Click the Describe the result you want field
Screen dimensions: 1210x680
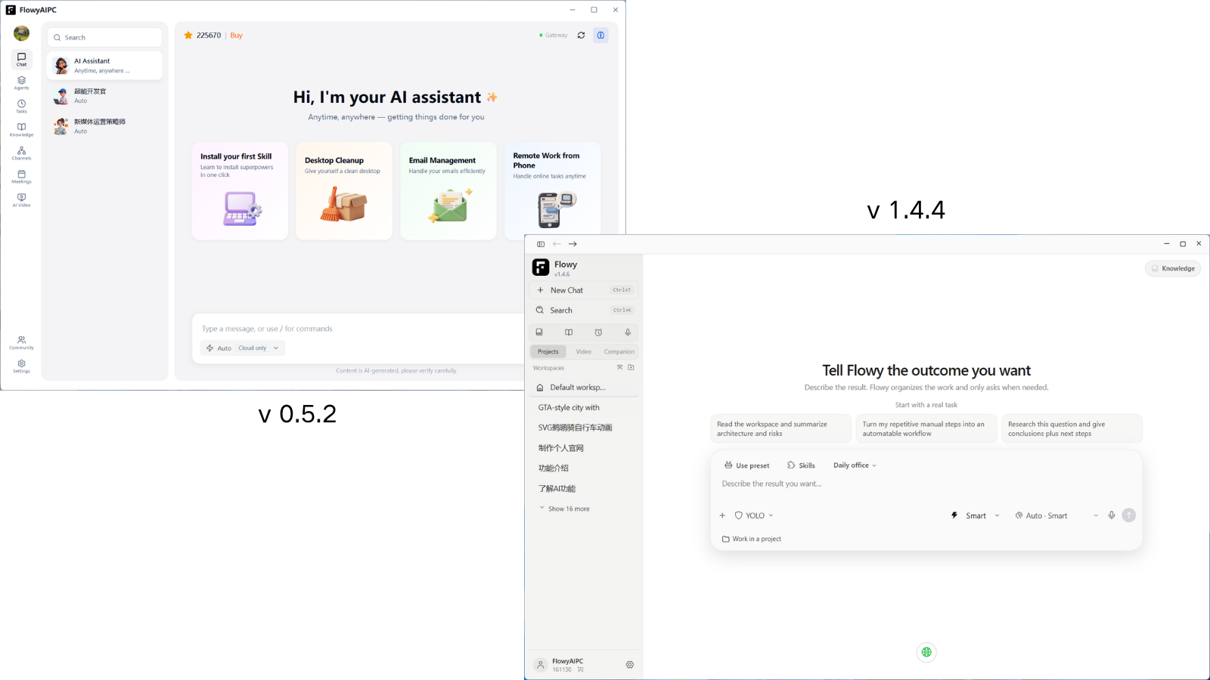(926, 484)
